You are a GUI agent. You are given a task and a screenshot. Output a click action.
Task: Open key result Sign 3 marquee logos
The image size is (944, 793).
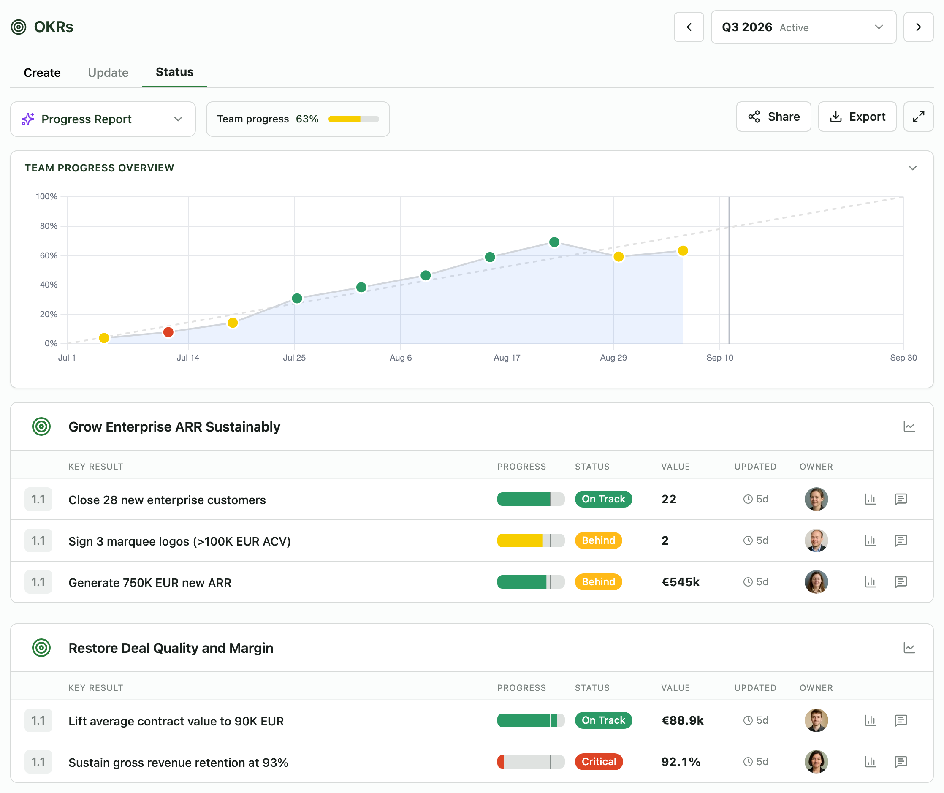pos(179,541)
